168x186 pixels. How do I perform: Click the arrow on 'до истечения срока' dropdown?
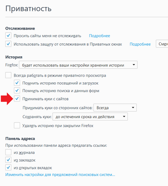pos(124,116)
